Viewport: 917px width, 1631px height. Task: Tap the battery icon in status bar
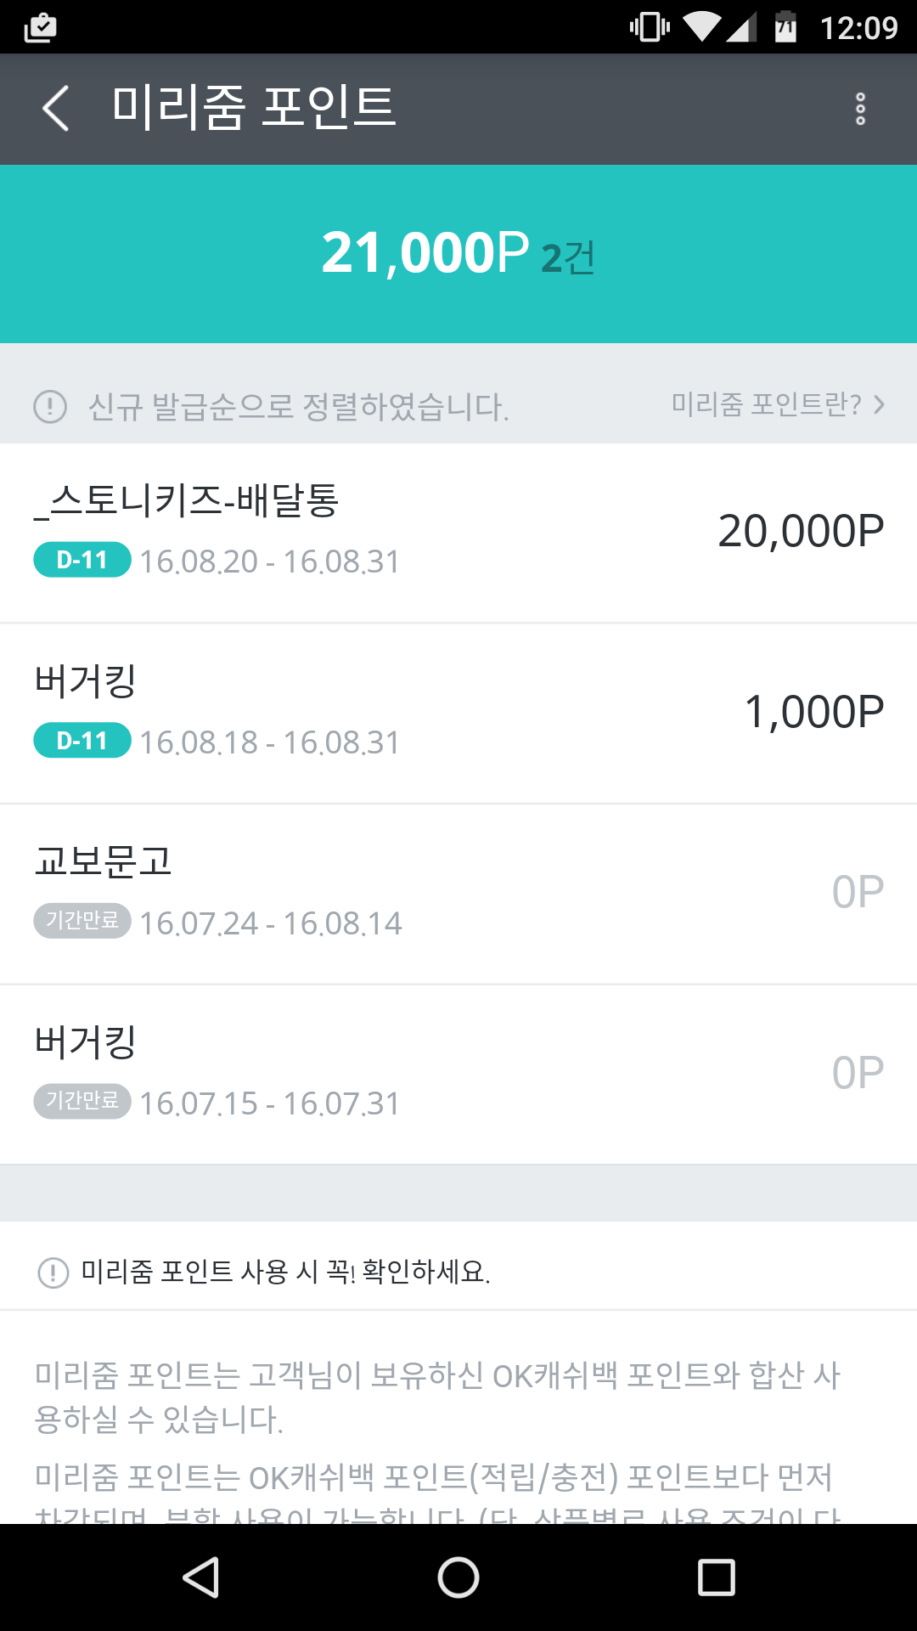[785, 27]
